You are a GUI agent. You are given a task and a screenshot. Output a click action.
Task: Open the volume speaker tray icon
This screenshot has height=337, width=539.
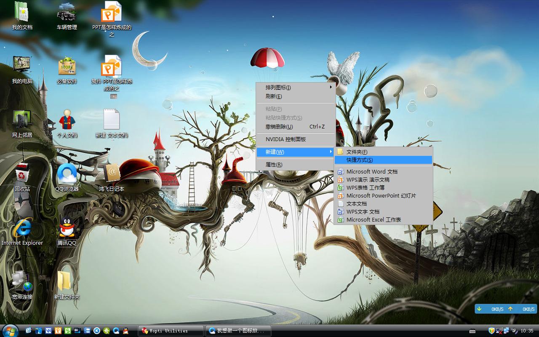pos(514,331)
